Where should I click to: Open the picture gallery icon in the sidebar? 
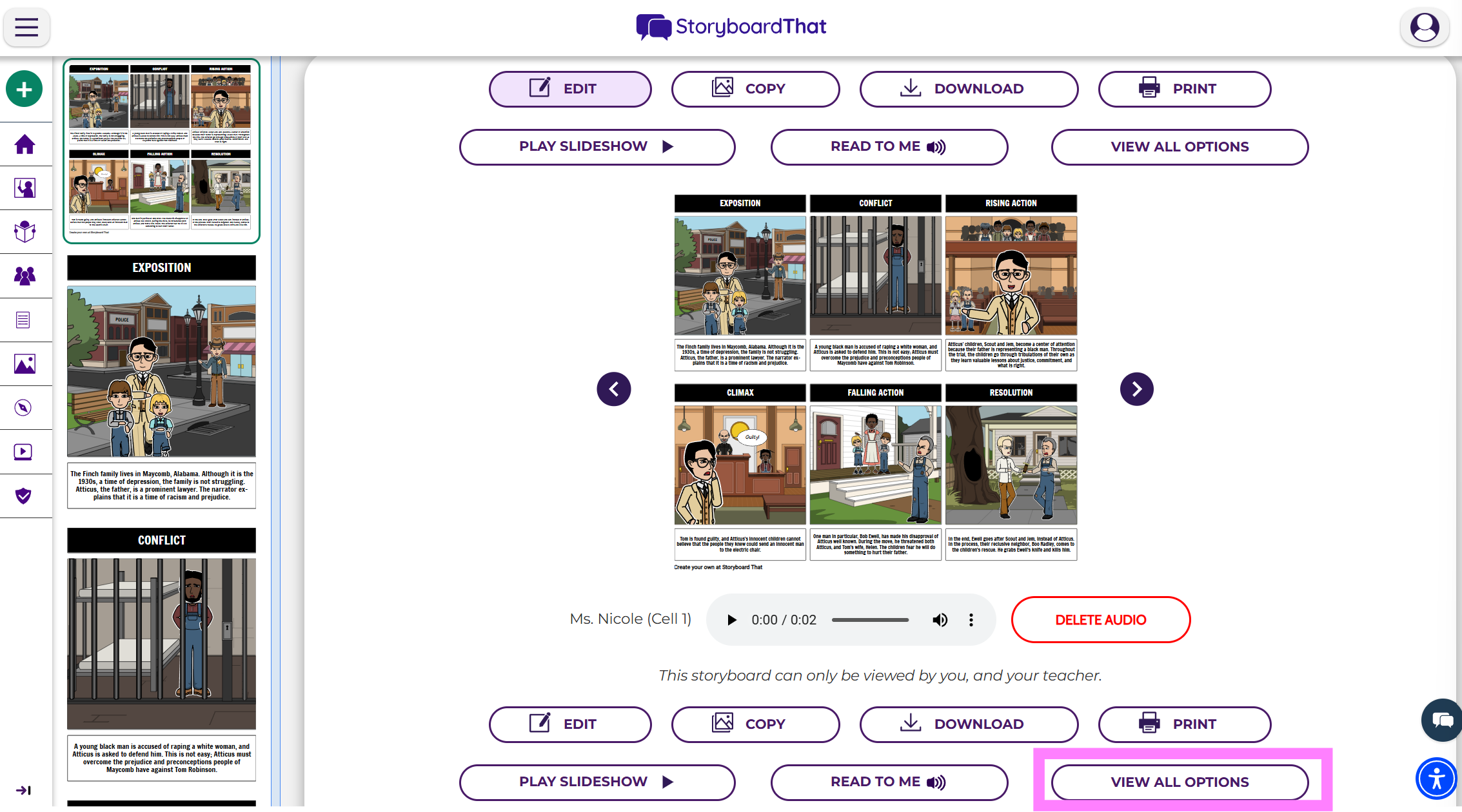[25, 364]
